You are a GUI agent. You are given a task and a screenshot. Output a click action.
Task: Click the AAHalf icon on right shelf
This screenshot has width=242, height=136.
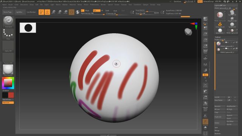pyautogui.click(x=205, y=46)
